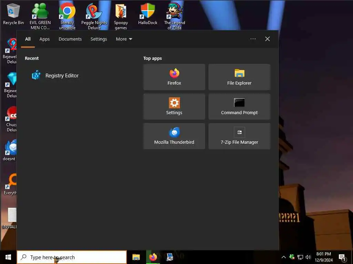Screen dimensions: 353x264
Task: Select the Everything search desktop shortcut
Action: click(x=10, y=184)
